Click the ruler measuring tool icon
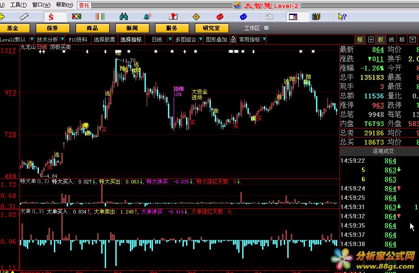Screen dimensions: 419x273 tap(24, 17)
